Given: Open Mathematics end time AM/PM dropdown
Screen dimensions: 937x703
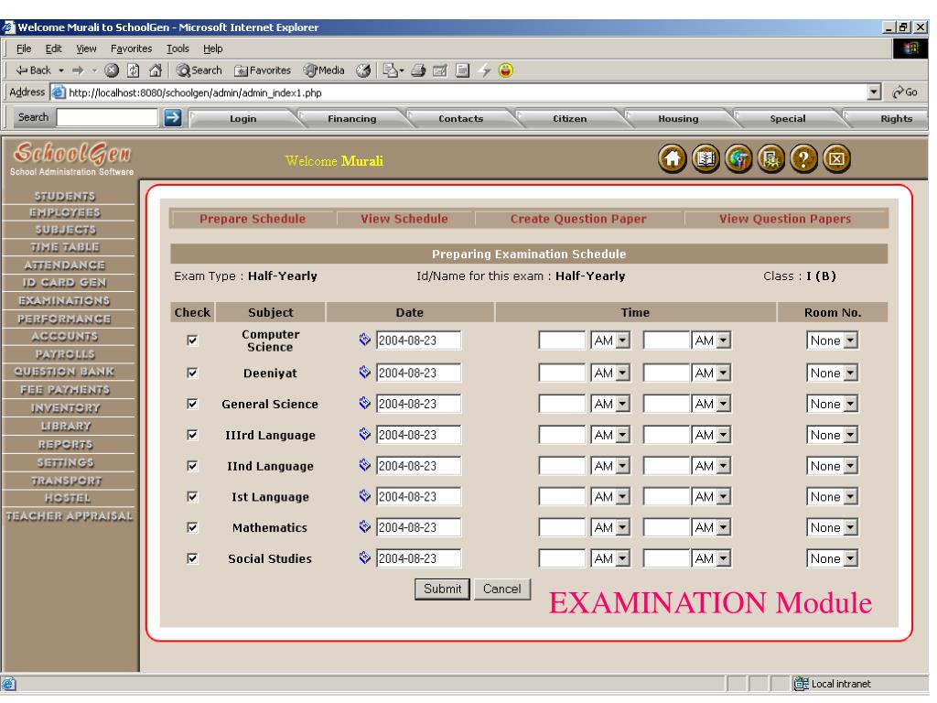Looking at the screenshot, I should [x=711, y=527].
